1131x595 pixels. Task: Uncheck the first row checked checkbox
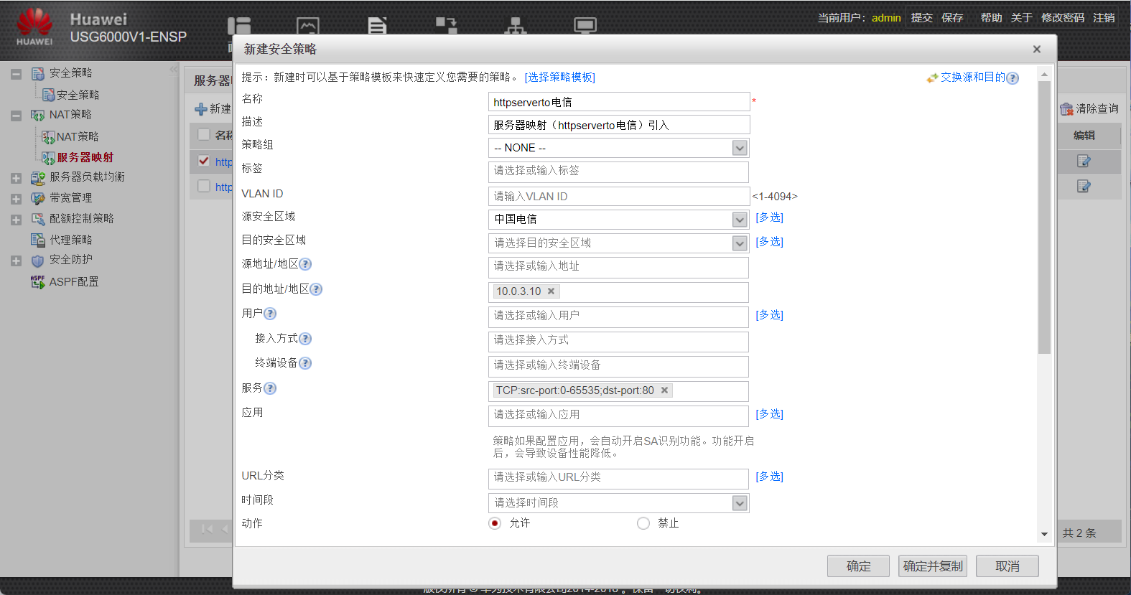204,161
